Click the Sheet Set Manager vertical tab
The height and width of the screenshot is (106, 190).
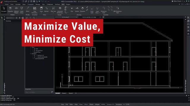[x=185, y=85]
